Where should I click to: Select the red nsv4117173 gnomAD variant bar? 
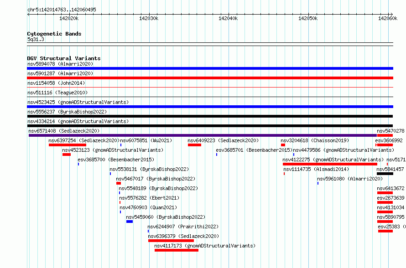click(177, 250)
